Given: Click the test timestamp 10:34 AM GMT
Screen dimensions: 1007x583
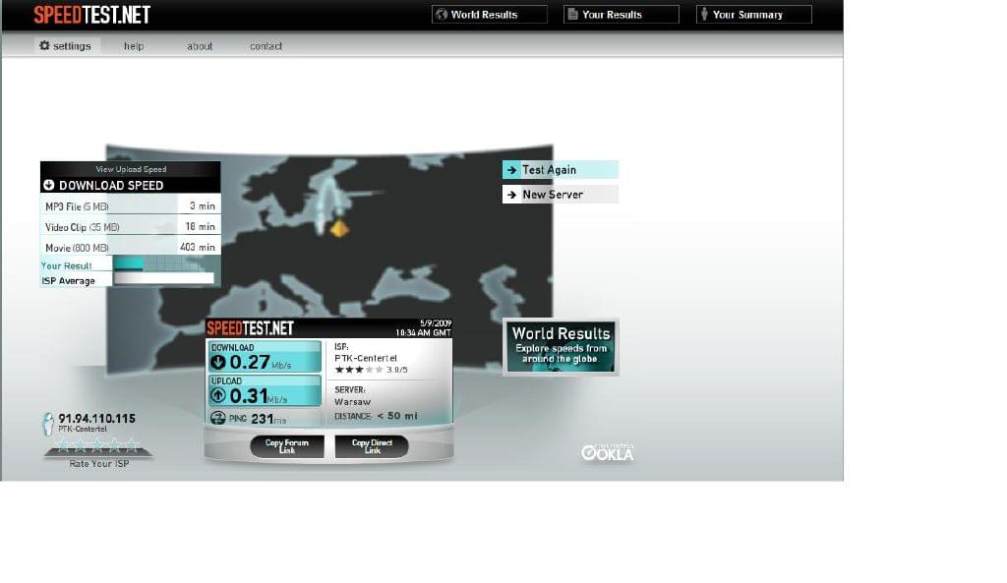Looking at the screenshot, I should (x=423, y=333).
